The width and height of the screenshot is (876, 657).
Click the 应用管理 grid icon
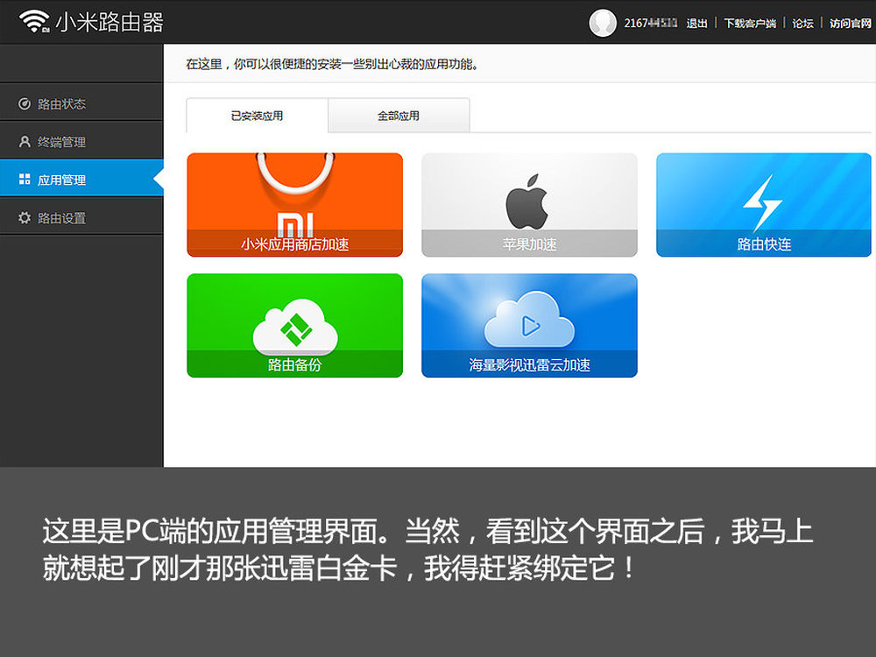click(25, 180)
